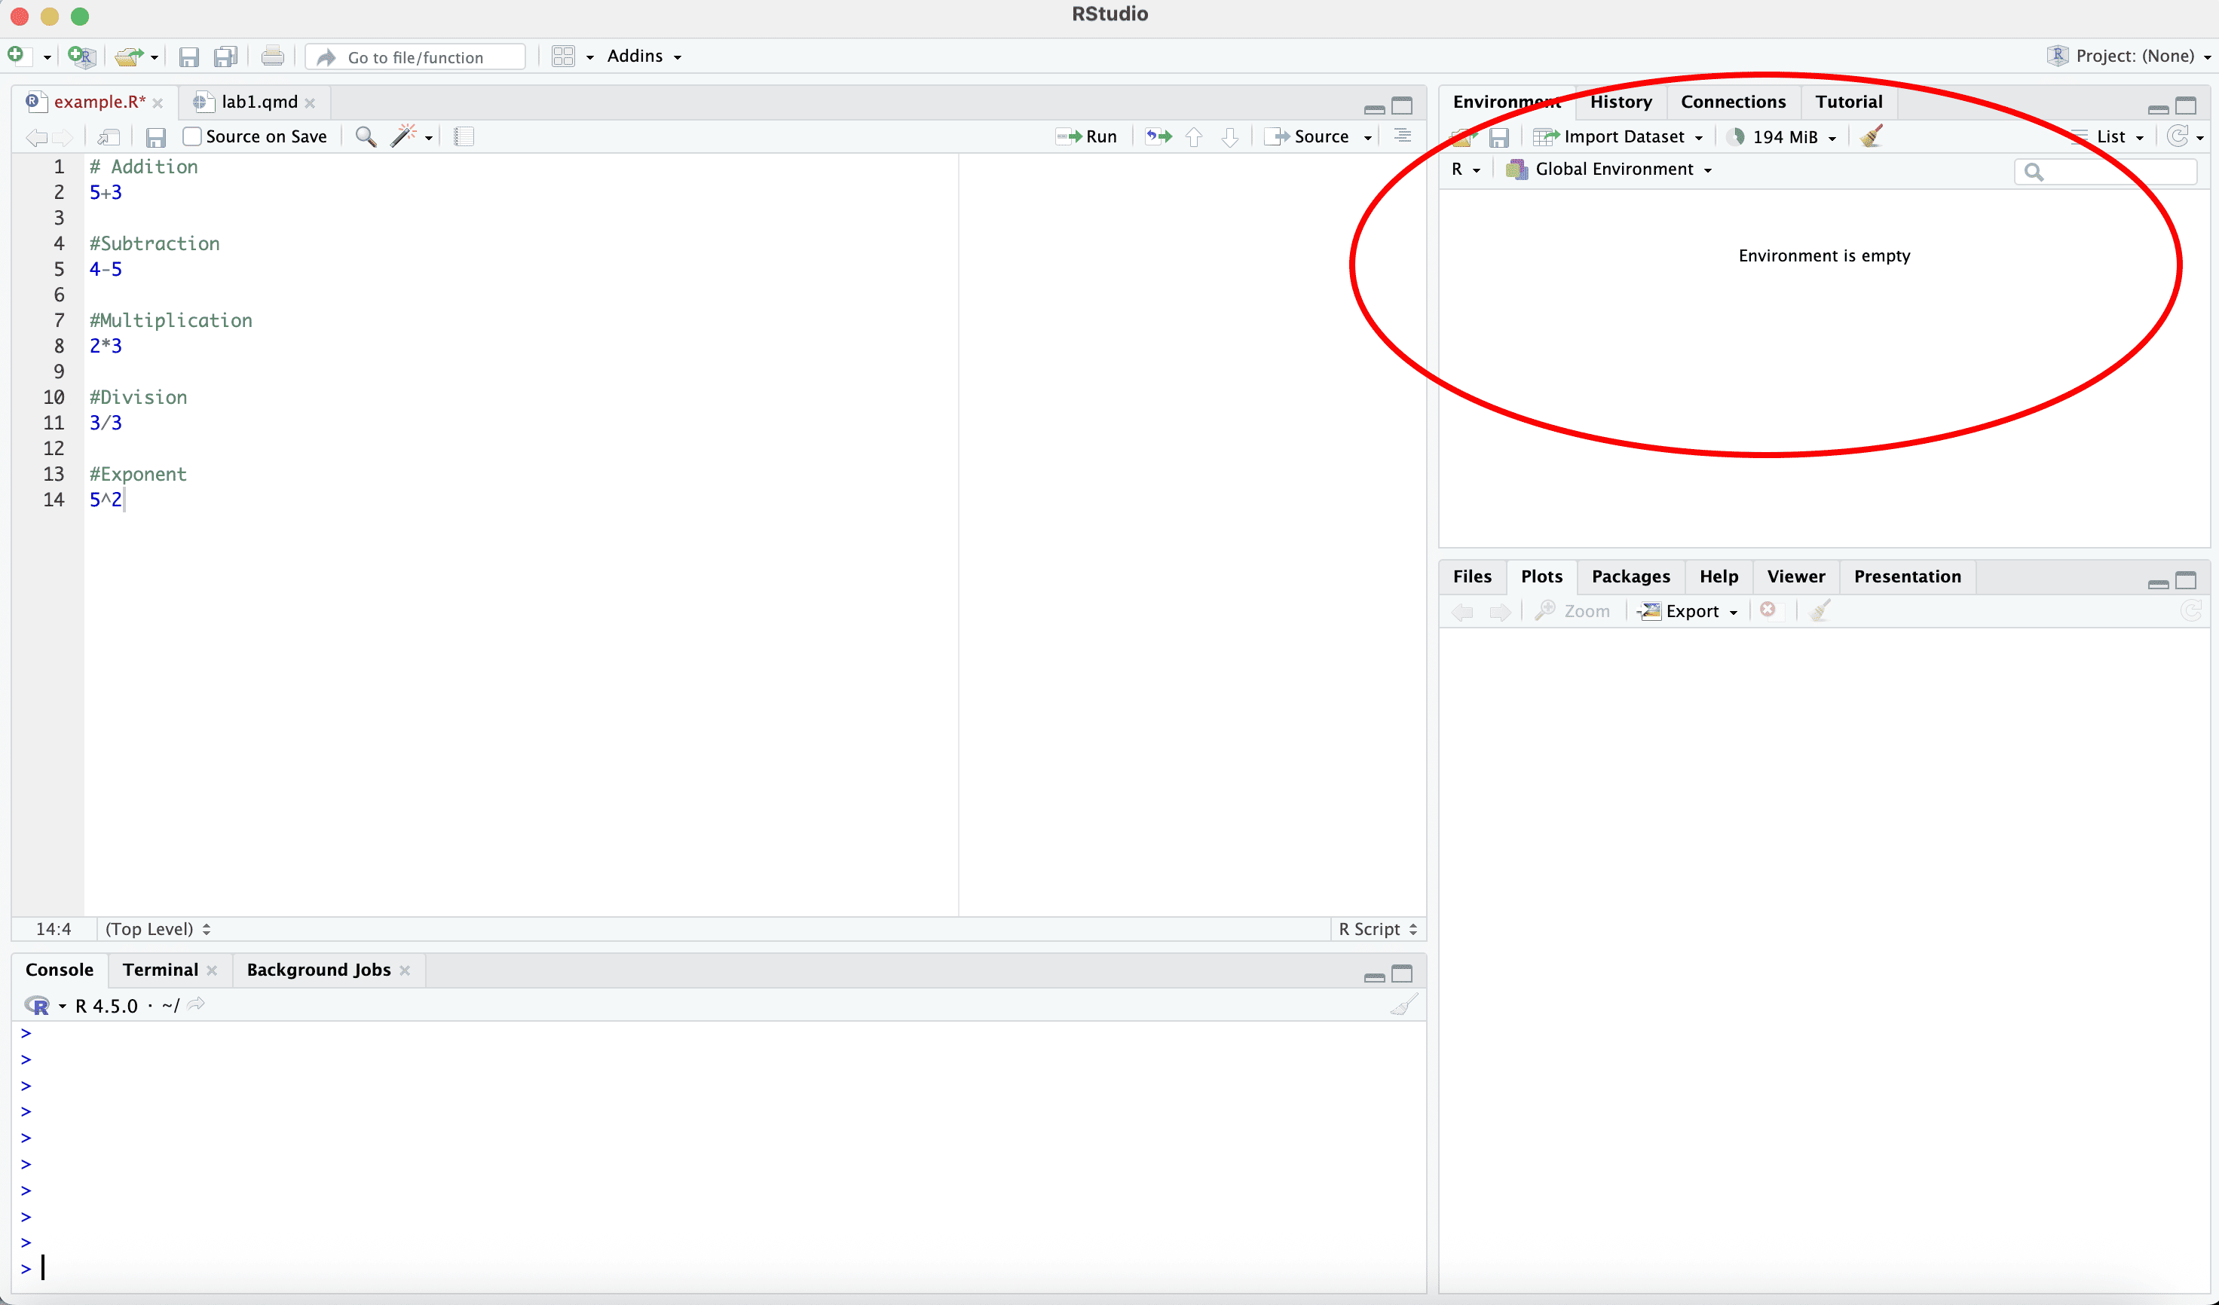Open the lab1.qmd editor tab
Viewport: 2219px width, 1305px height.
(x=259, y=102)
